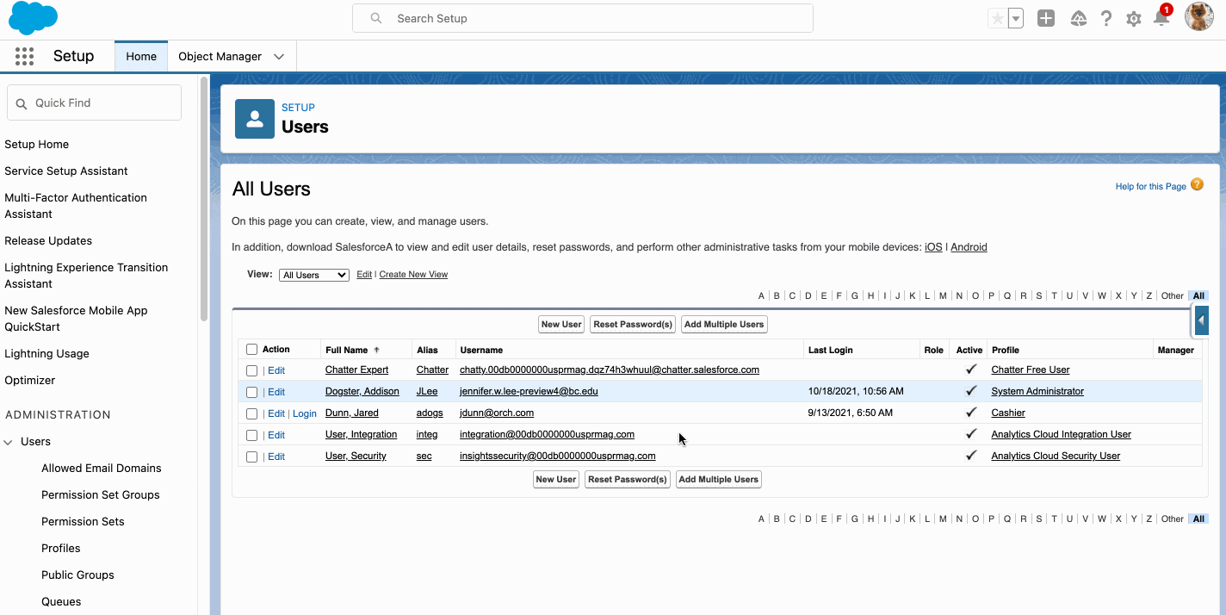The image size is (1226, 615).
Task: Click in the Quick Find field
Action: pyautogui.click(x=95, y=102)
